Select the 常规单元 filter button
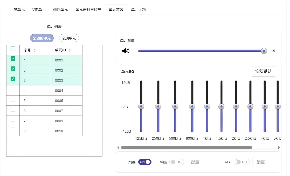Screen dimensions: 290x176 [x=69, y=38]
